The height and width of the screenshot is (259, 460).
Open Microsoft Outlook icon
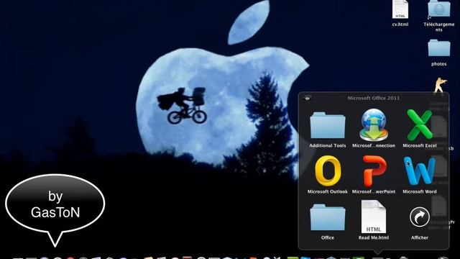328,171
